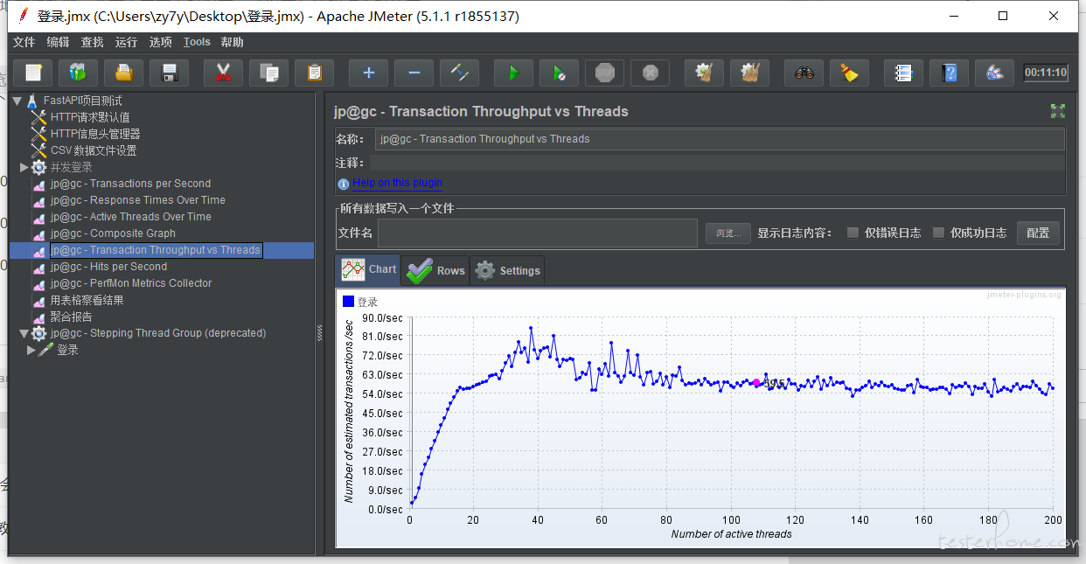
Task: Shut down test threads gracefully
Action: click(x=651, y=73)
